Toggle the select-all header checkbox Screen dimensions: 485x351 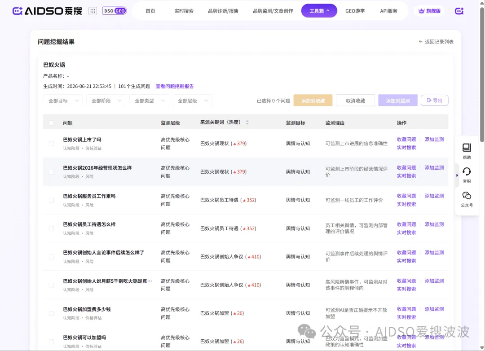tap(51, 123)
